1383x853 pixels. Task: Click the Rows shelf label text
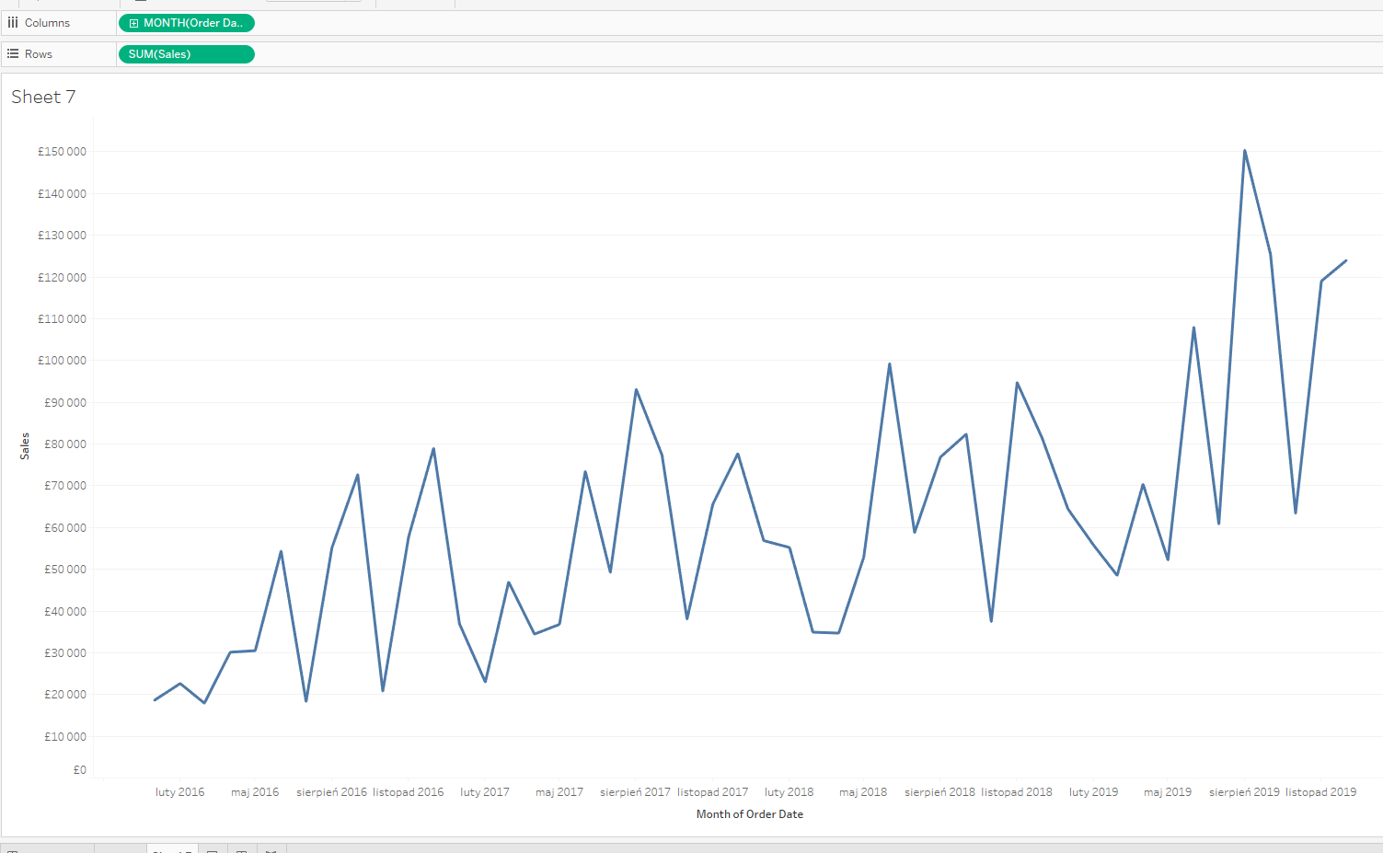pyautogui.click(x=39, y=54)
